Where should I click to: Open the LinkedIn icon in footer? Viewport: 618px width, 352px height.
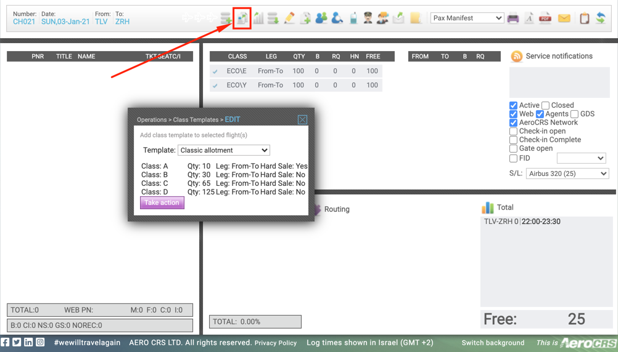coord(28,342)
